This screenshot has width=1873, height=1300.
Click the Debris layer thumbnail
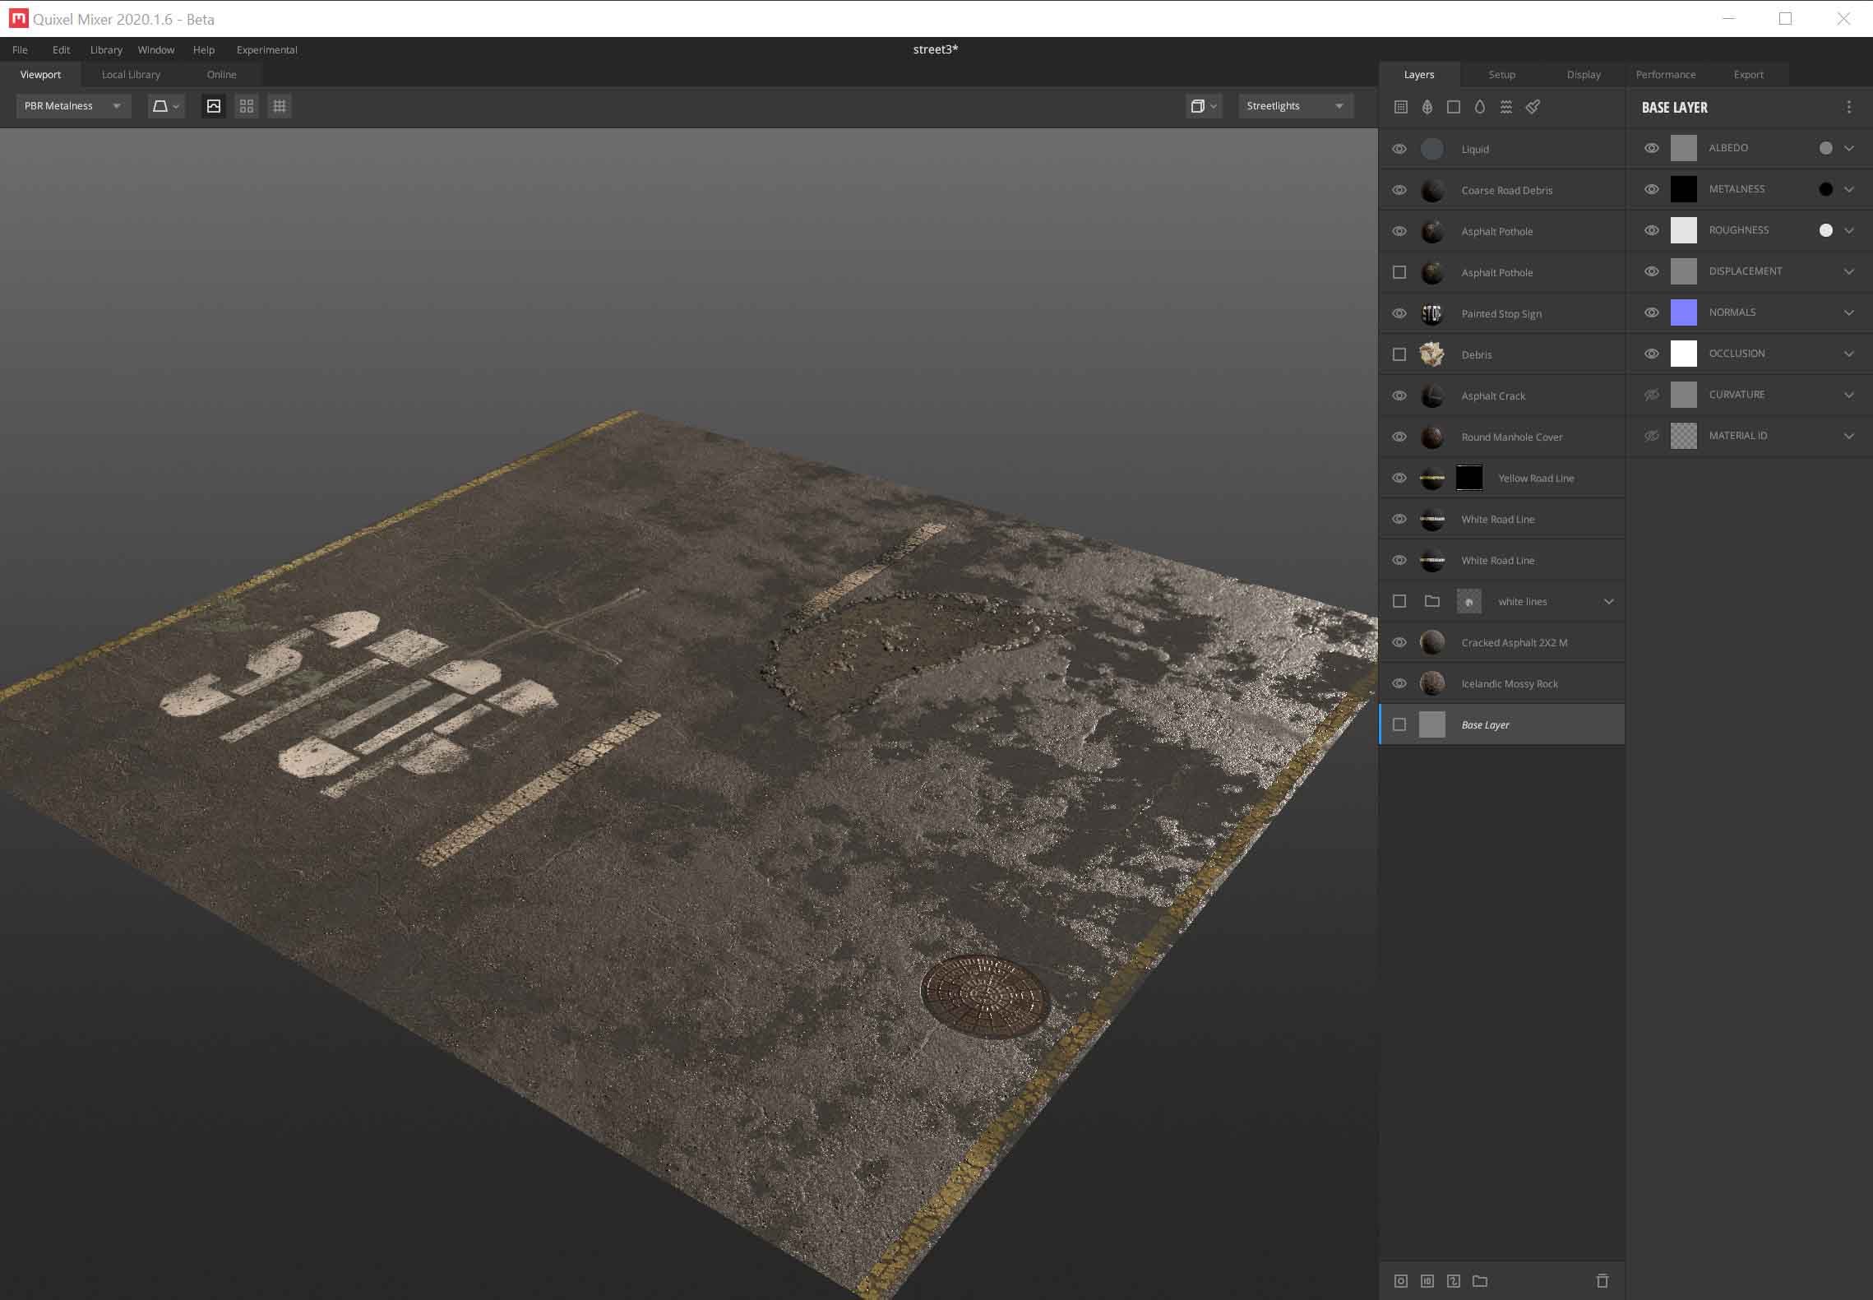pos(1432,354)
